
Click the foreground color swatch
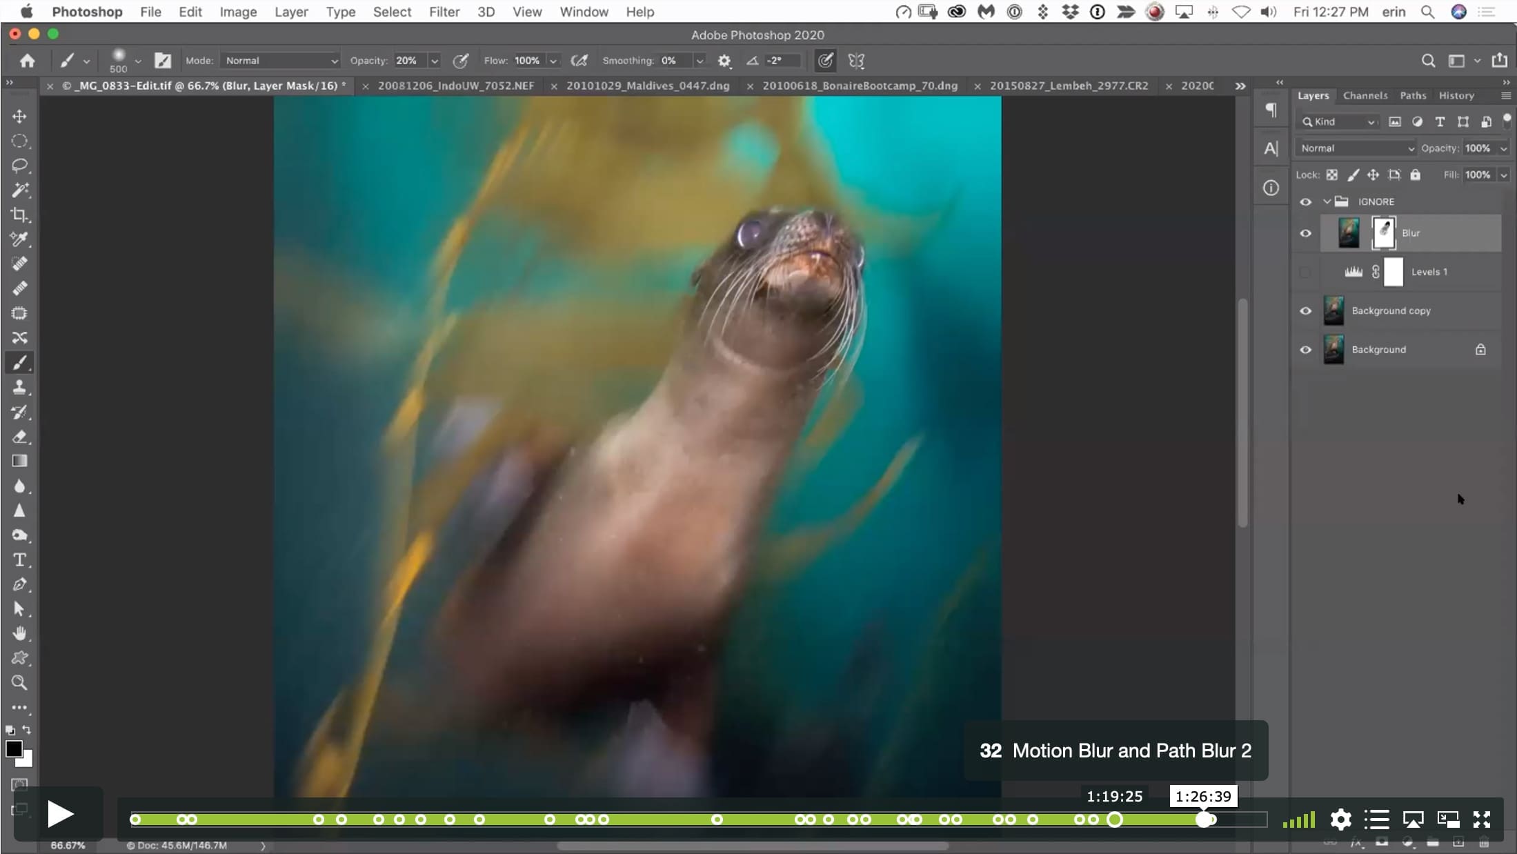(14, 749)
